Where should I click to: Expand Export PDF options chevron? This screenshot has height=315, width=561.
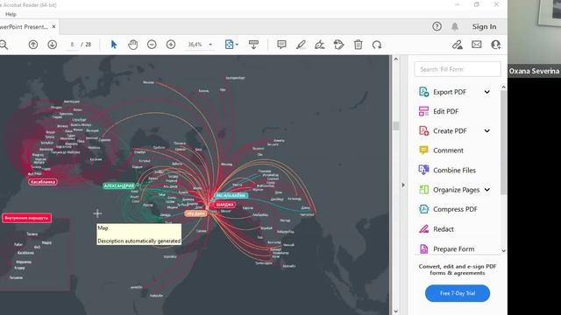tap(487, 92)
